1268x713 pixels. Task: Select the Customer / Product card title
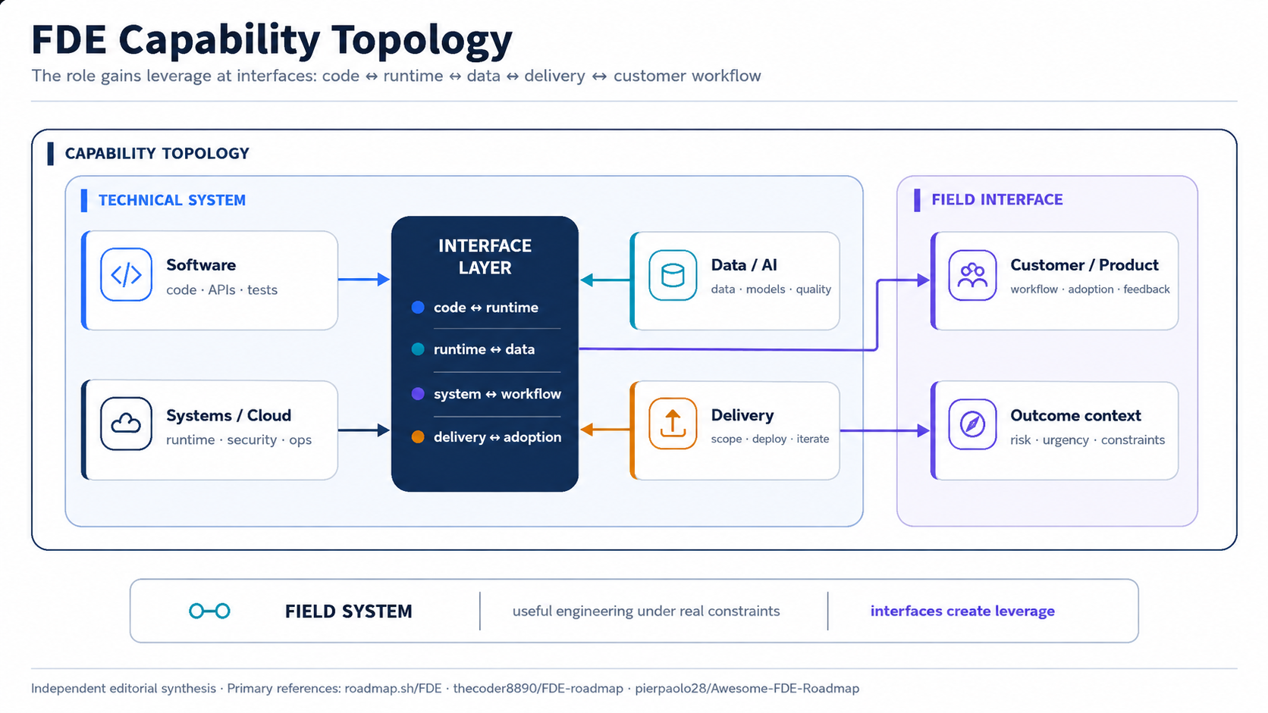point(1084,265)
